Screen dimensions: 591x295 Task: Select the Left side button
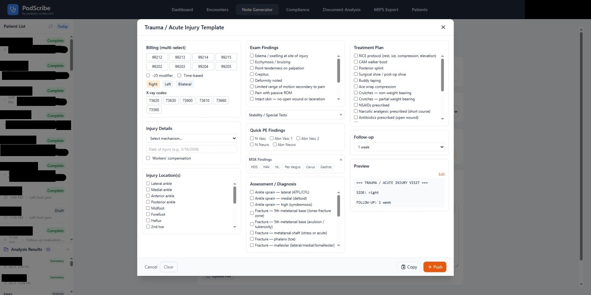click(x=168, y=84)
